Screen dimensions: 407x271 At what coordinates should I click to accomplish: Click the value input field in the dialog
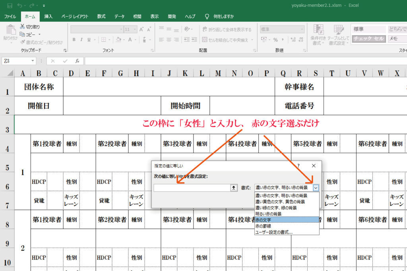[192, 188]
